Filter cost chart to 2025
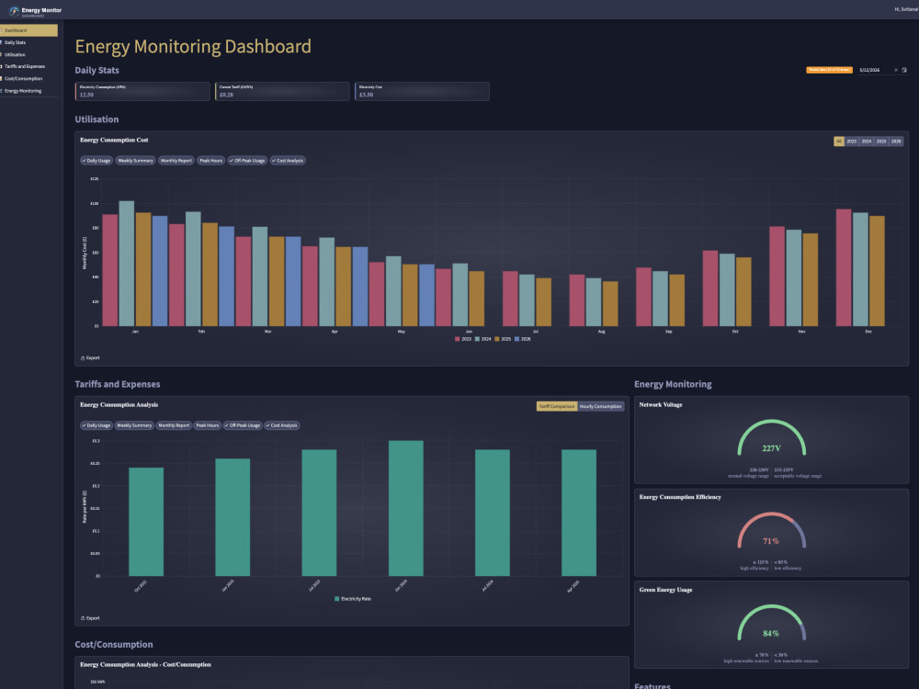The width and height of the screenshot is (919, 689). tap(881, 141)
